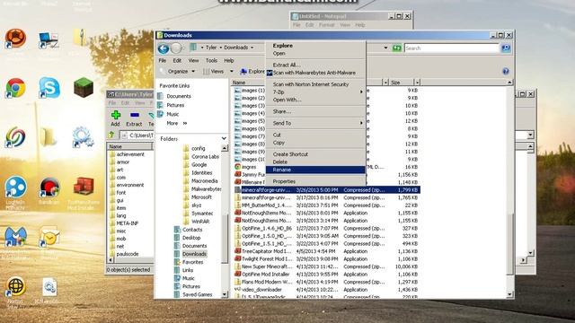The image size is (575, 323).
Task: Open the Minecraft grass block desktop icon
Action: [x=84, y=87]
